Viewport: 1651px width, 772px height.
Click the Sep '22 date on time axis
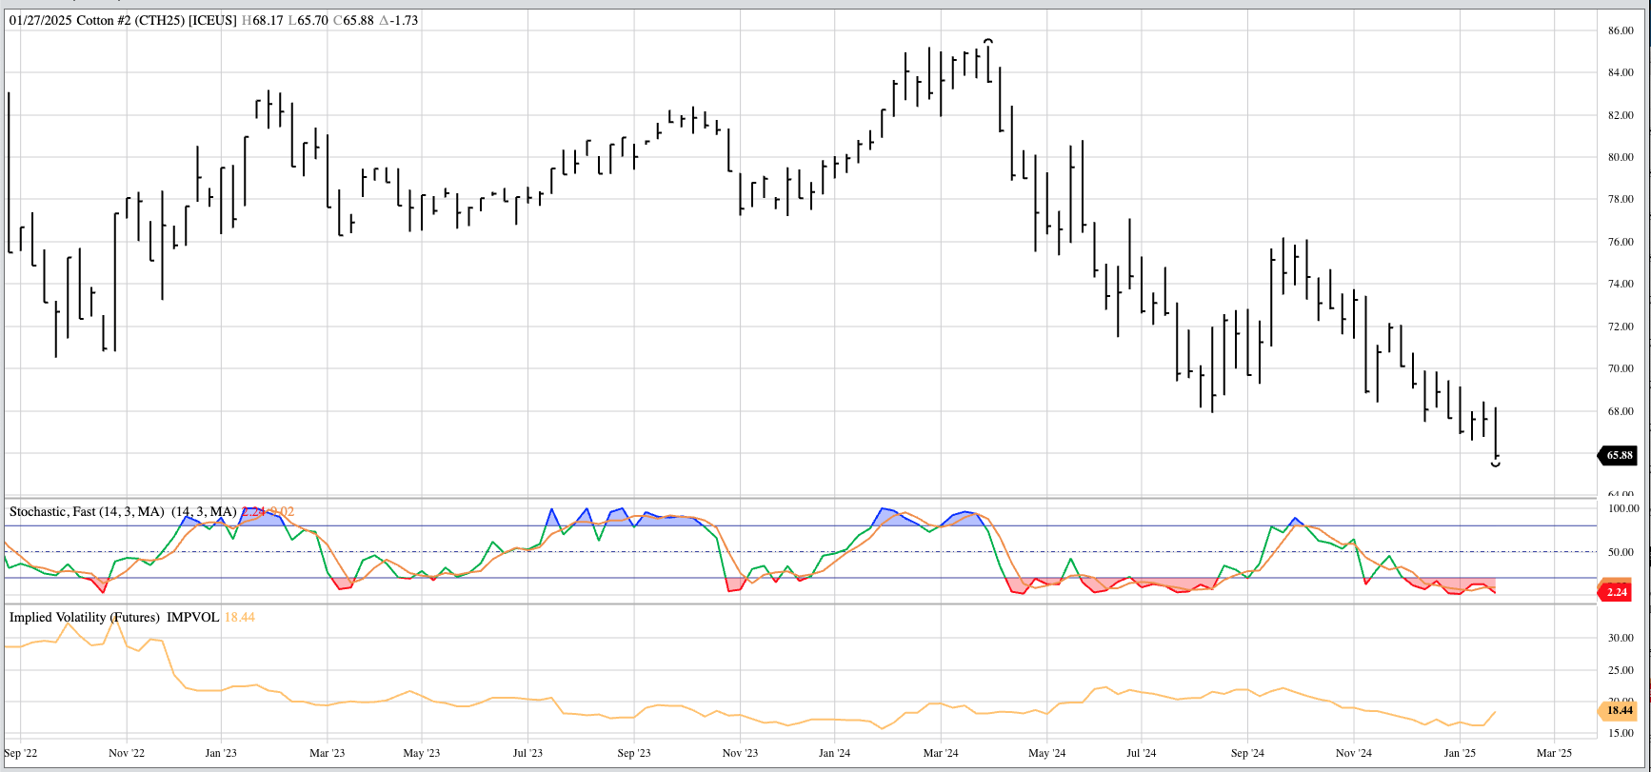[21, 753]
